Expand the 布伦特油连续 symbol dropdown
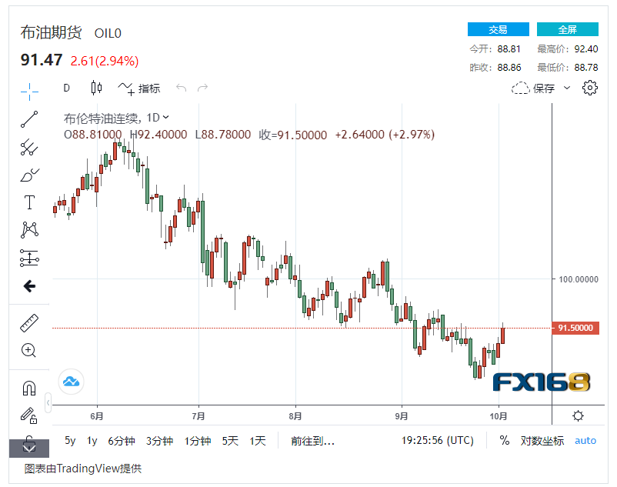Screen dimensions: 617x487 [165, 115]
